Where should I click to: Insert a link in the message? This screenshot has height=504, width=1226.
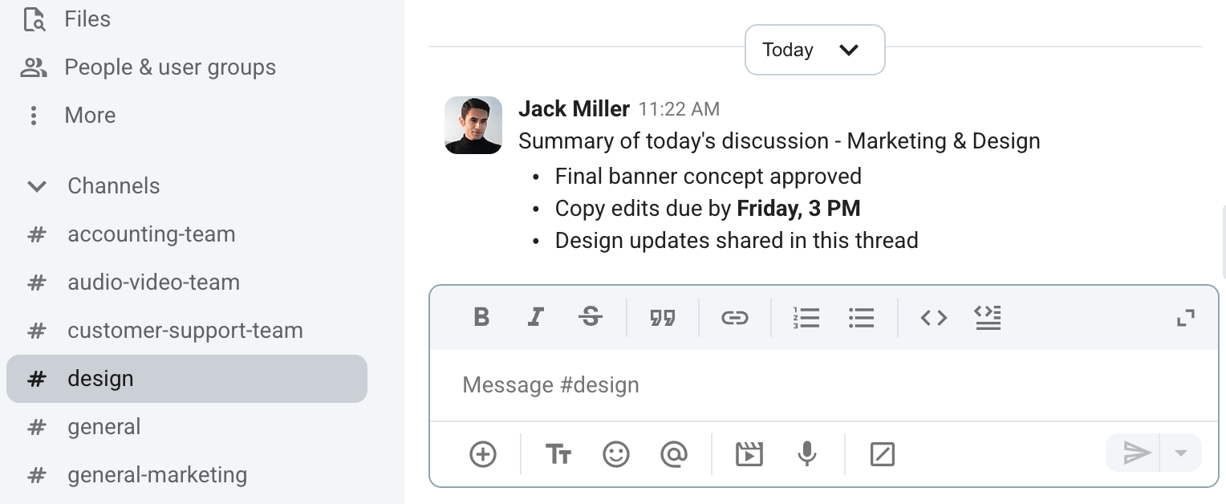tap(735, 318)
